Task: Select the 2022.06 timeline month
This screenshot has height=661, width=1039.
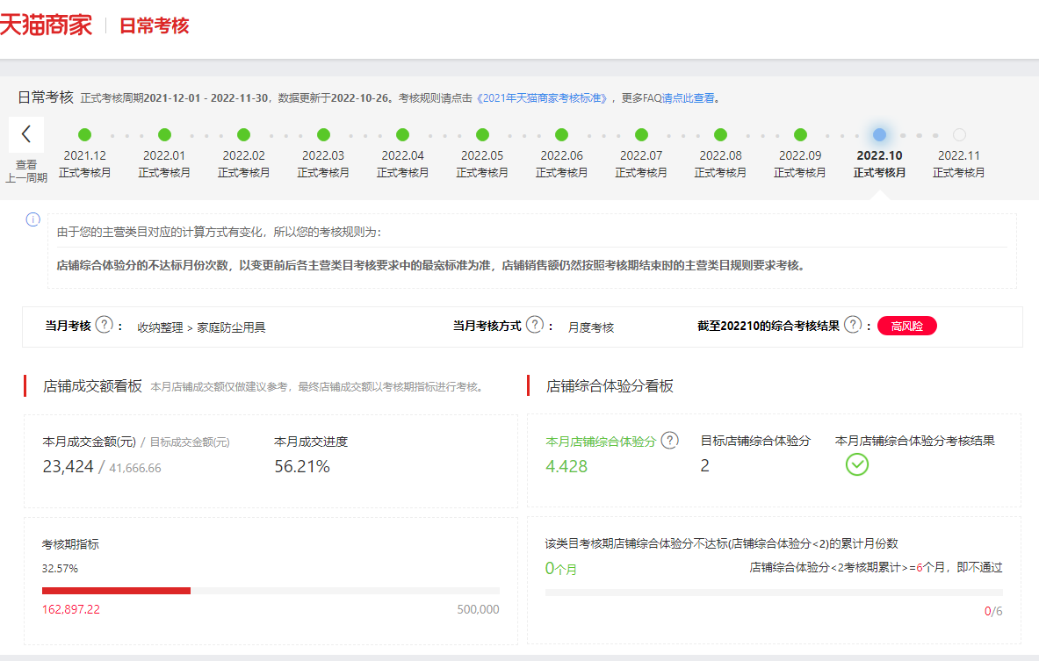Action: [562, 154]
